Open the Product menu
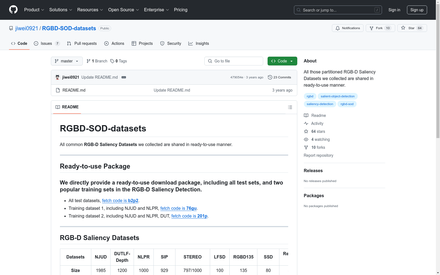This screenshot has width=440, height=275. (x=34, y=10)
